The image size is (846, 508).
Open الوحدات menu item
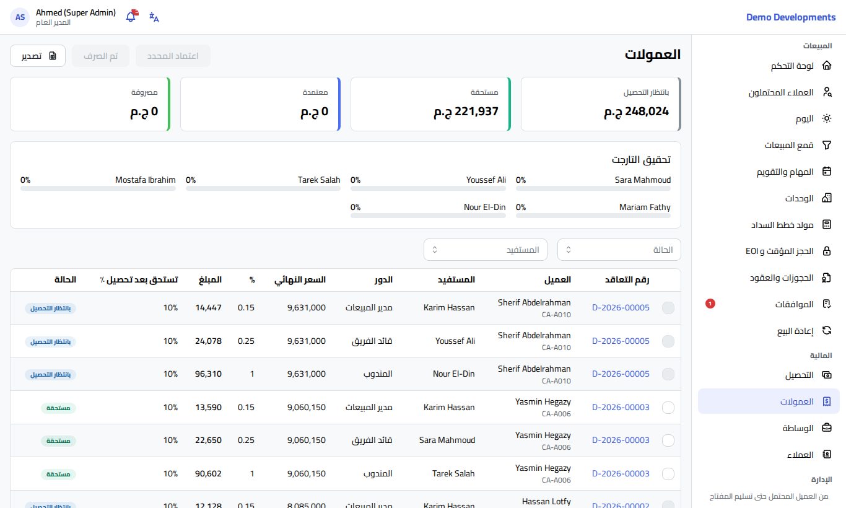pyautogui.click(x=769, y=198)
